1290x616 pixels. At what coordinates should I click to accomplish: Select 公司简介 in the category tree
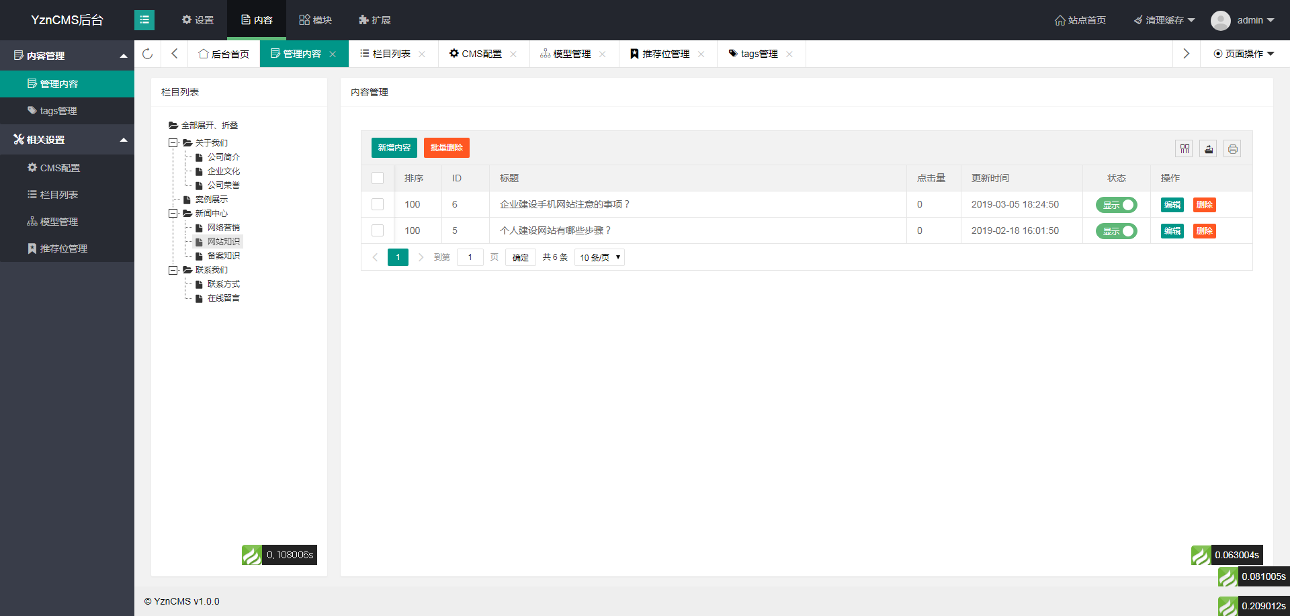pos(223,157)
